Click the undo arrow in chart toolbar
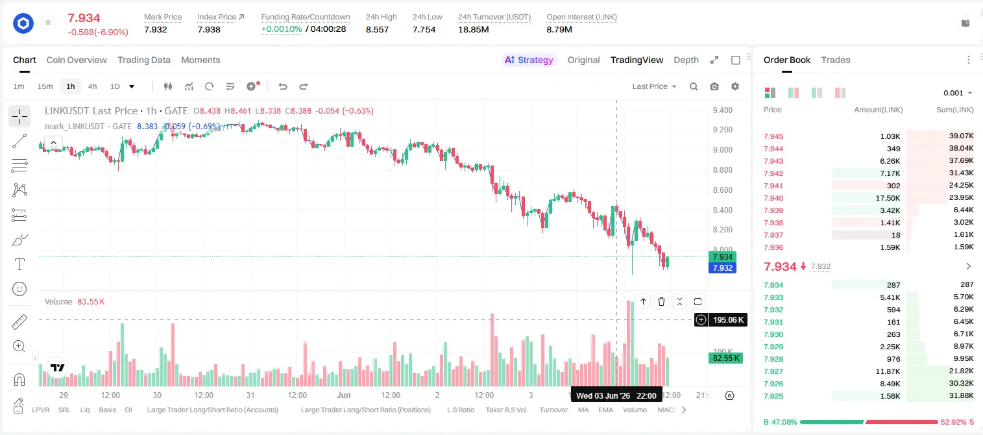 click(x=282, y=86)
